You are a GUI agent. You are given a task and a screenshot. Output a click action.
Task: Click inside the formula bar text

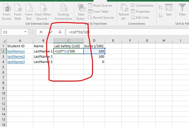(105, 32)
